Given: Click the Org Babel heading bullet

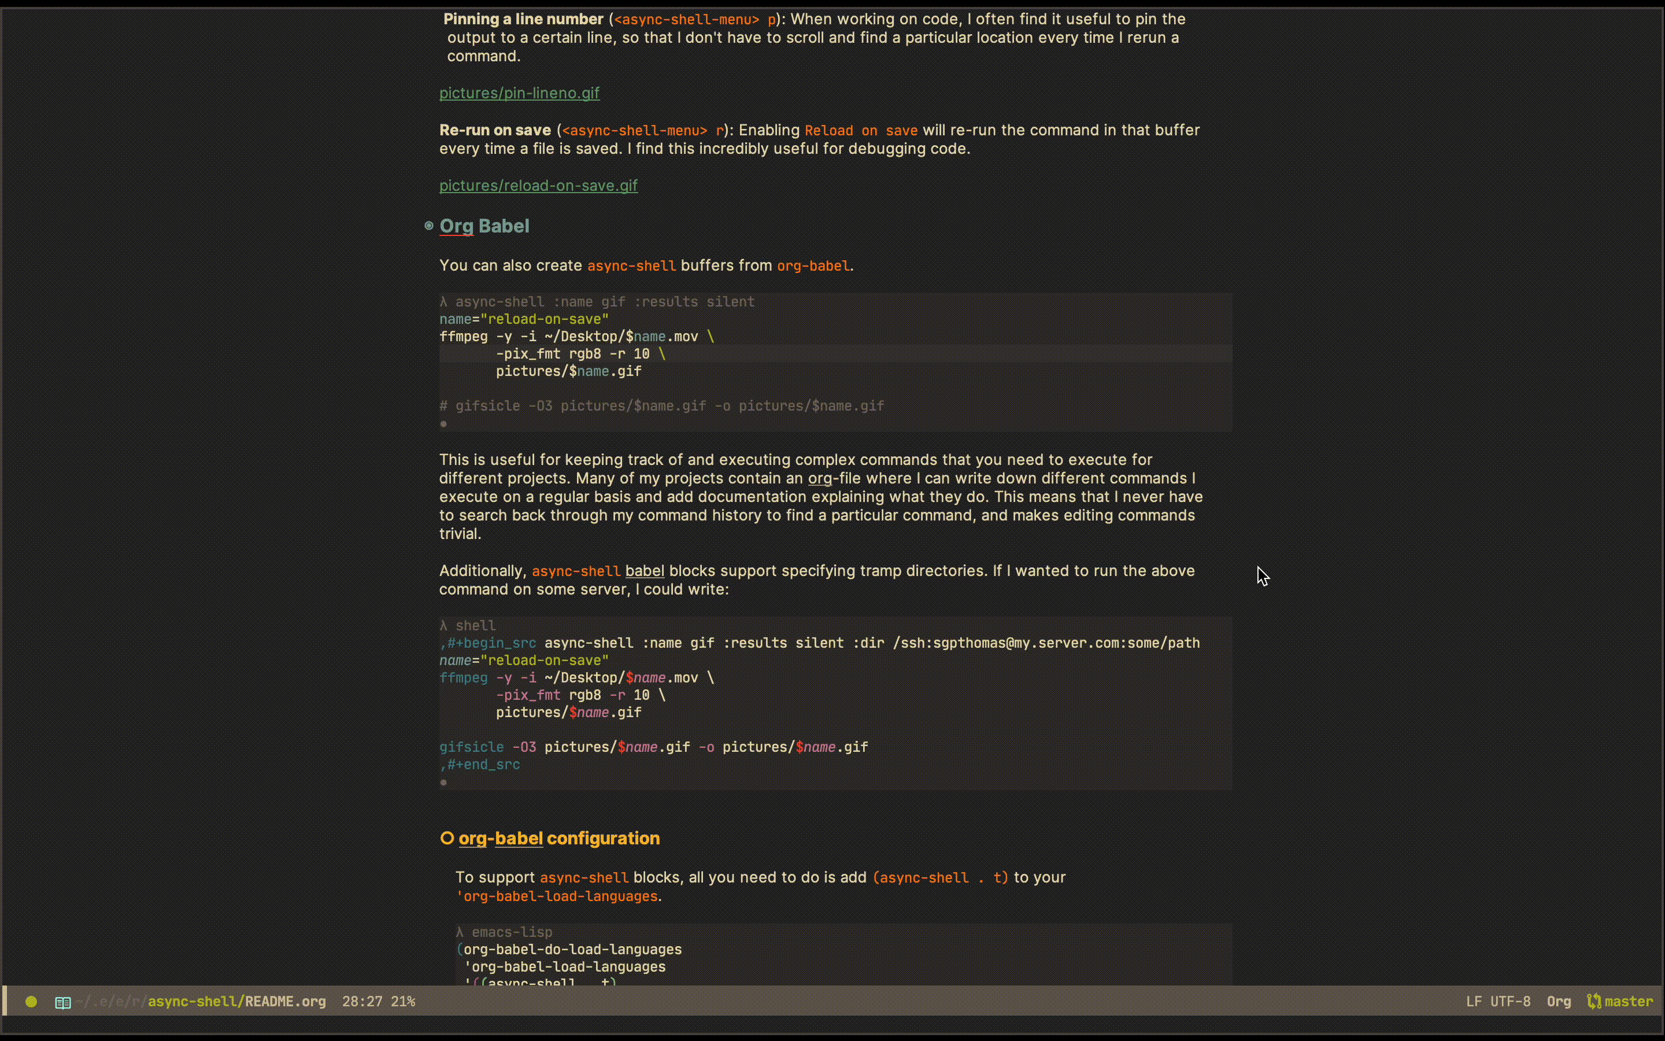Looking at the screenshot, I should (x=428, y=226).
